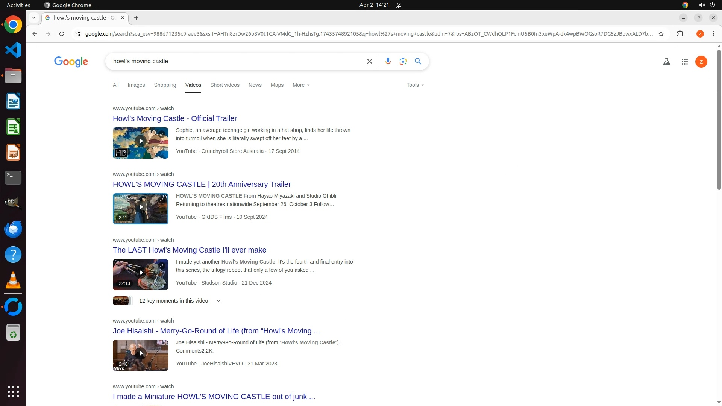This screenshot has width=722, height=406.
Task: Switch to the Short videos tab
Action: tap(224, 85)
